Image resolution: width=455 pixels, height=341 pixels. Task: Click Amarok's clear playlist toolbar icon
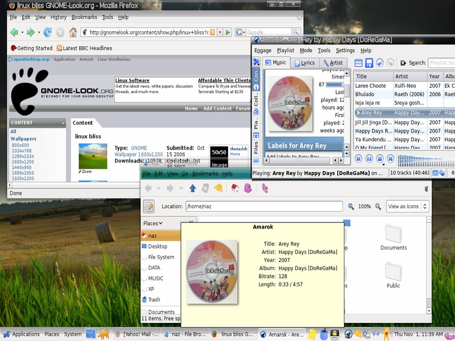(x=359, y=63)
